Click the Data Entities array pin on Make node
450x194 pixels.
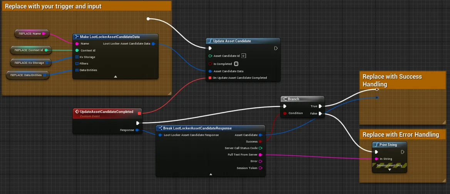[x=77, y=70]
